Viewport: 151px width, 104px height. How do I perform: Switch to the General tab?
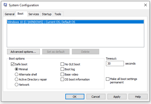(10, 14)
